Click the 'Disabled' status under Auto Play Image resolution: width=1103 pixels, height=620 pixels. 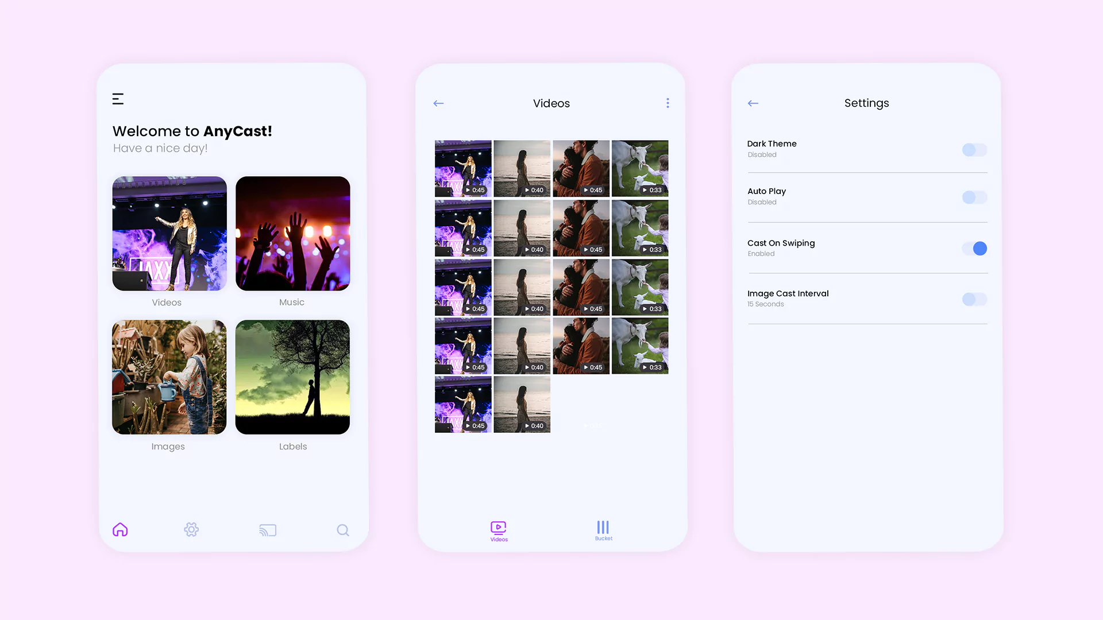coord(762,202)
